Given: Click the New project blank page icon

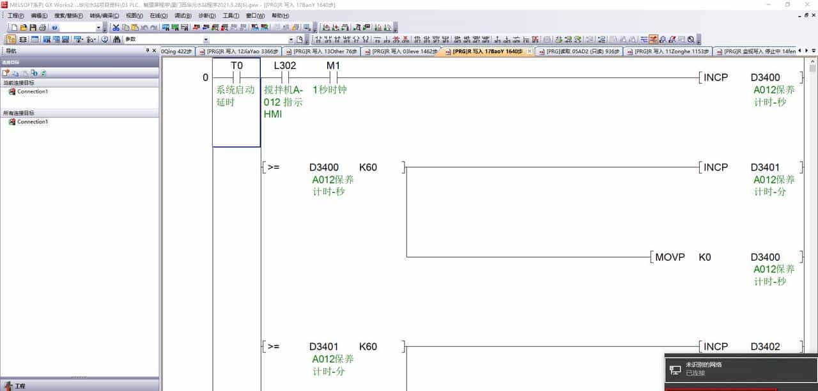Looking at the screenshot, I should 13,27.
